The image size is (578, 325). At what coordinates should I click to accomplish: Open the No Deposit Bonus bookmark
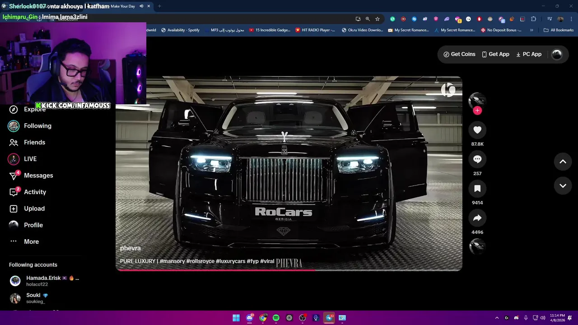coord(501,30)
